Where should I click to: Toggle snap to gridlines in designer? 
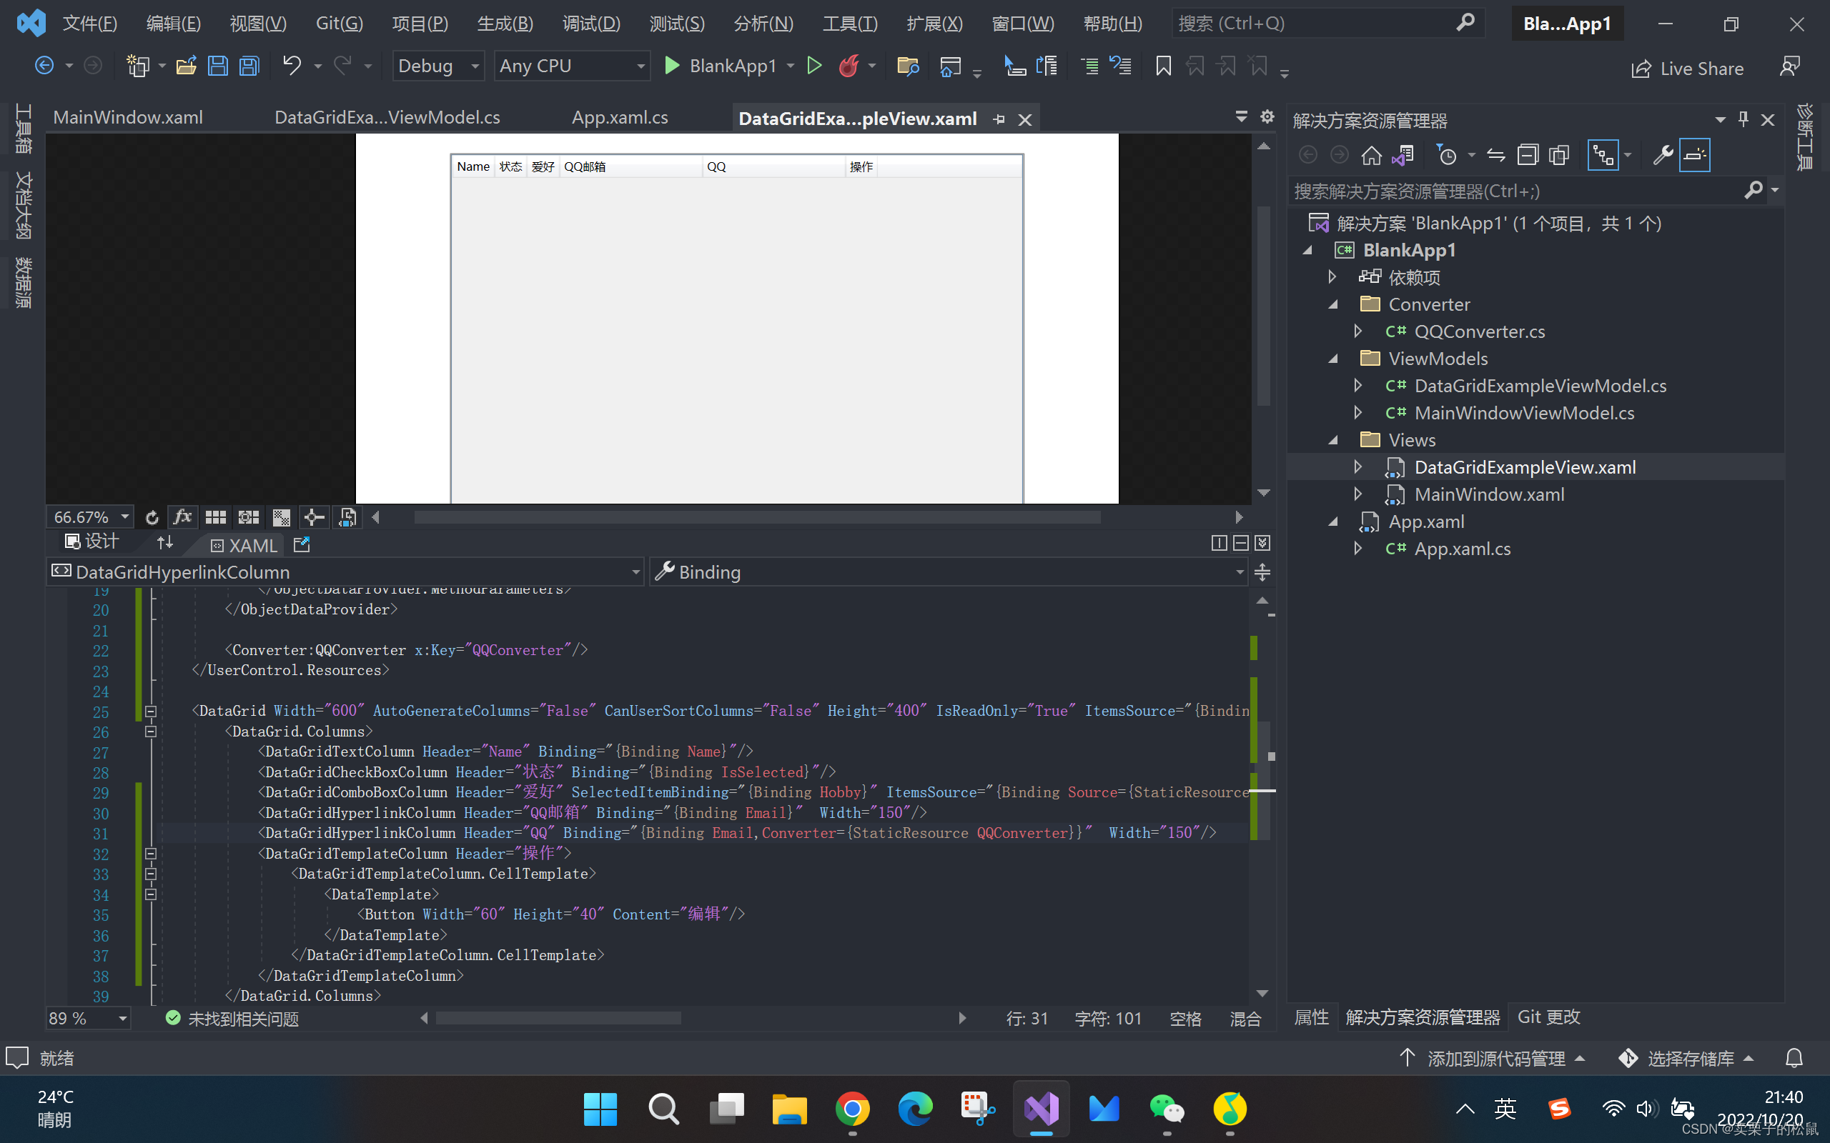click(x=249, y=517)
